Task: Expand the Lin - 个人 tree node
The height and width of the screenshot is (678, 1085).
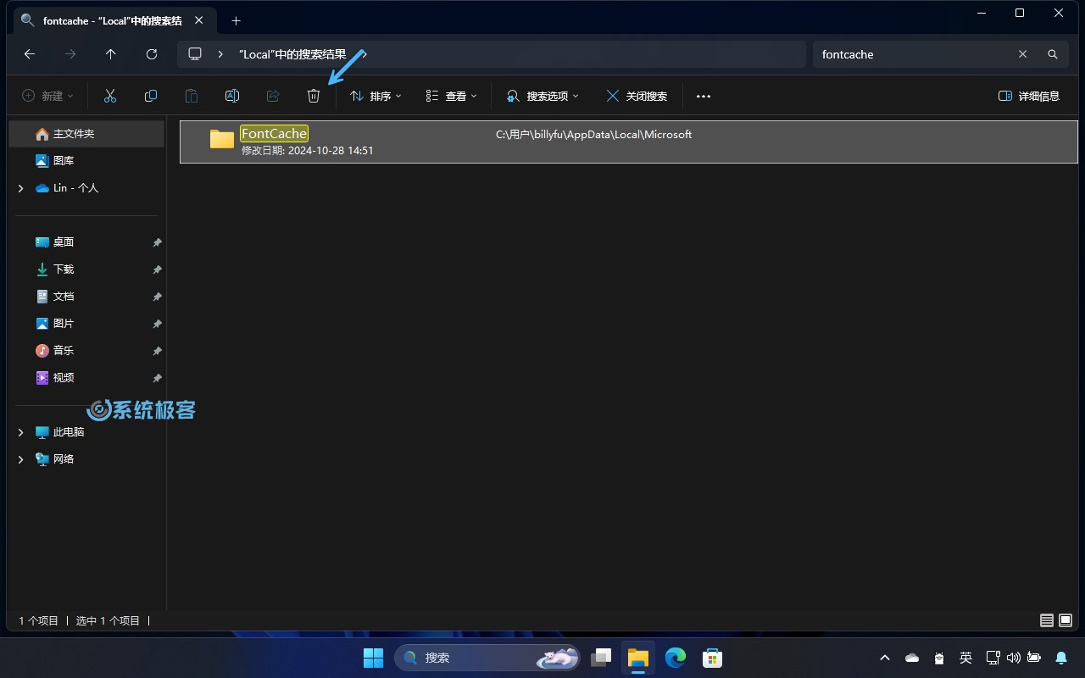Action: pos(20,188)
